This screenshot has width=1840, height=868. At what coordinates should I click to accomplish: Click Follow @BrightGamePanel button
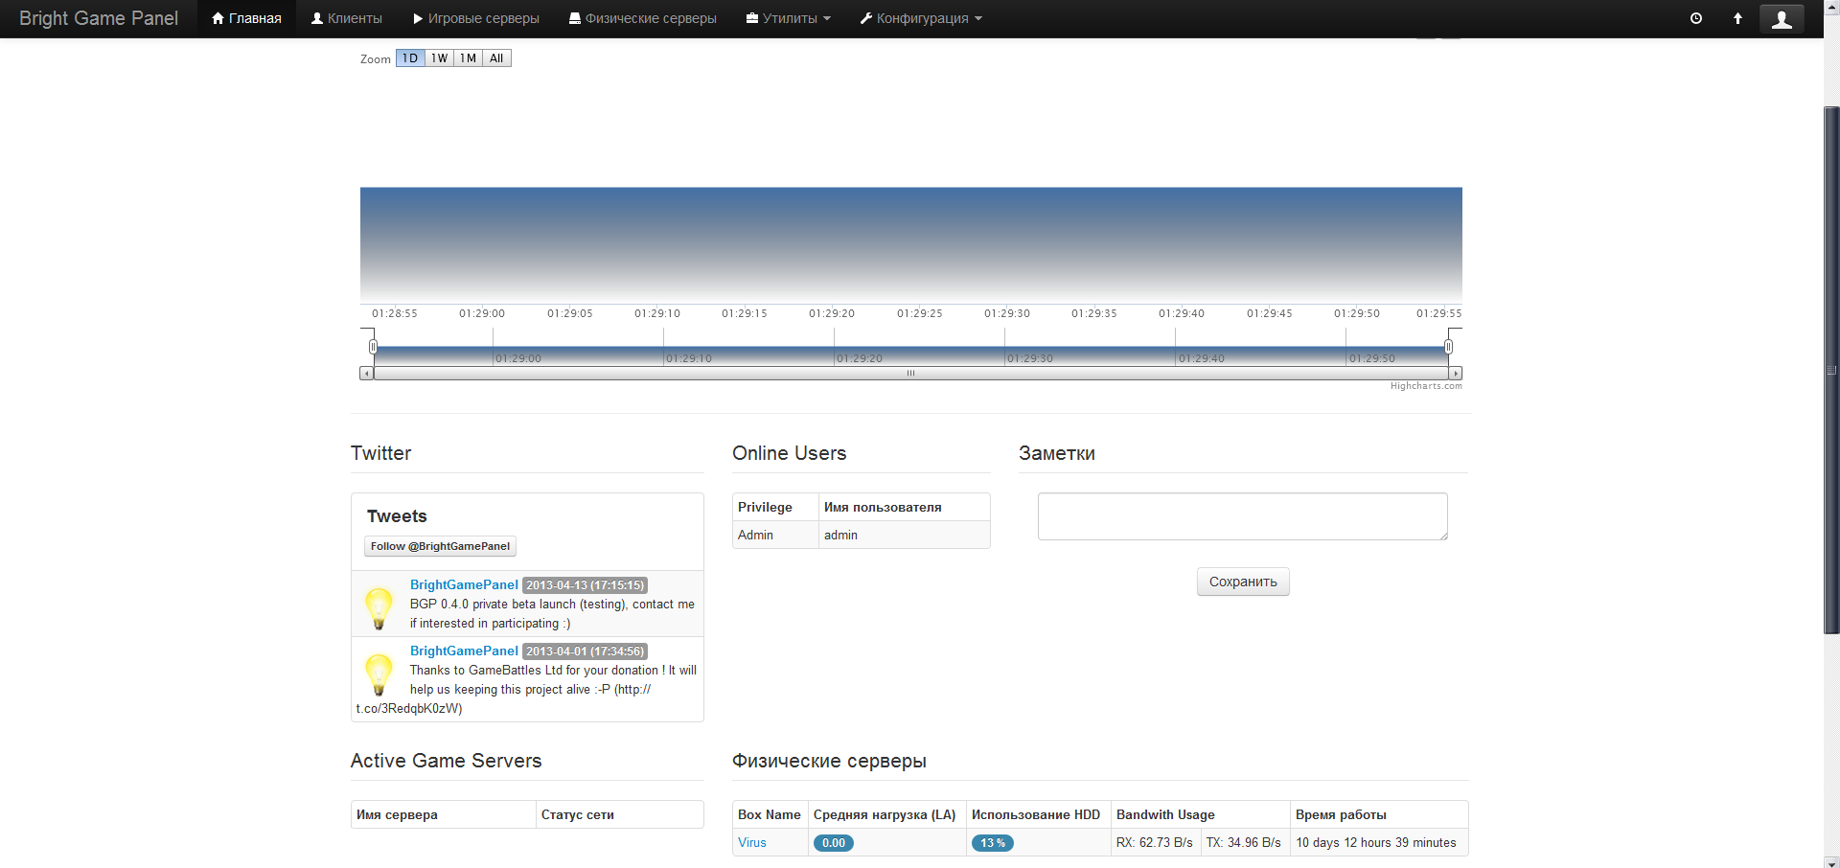(440, 546)
